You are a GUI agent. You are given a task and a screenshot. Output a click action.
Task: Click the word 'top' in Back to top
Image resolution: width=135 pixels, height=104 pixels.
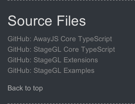click(x=38, y=88)
